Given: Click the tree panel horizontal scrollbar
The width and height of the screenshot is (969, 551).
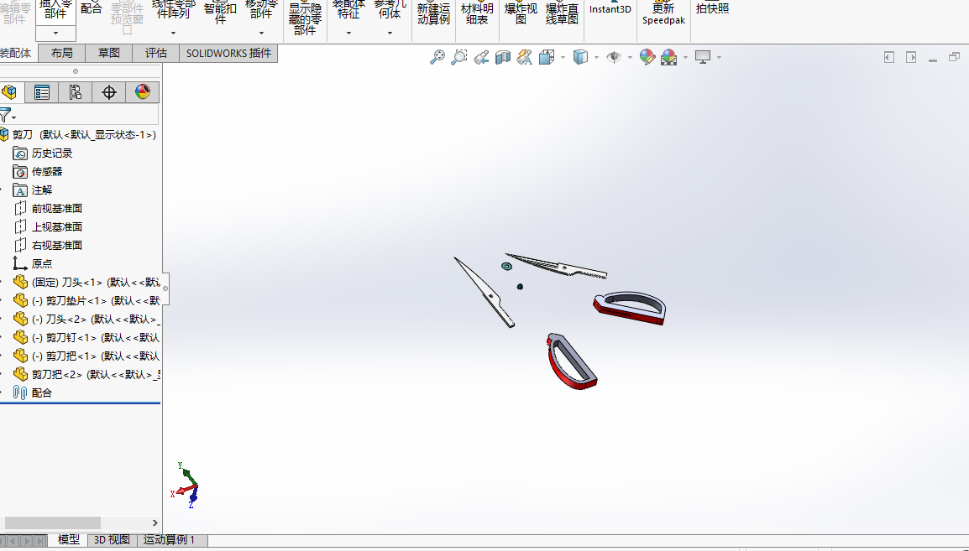Looking at the screenshot, I should click(x=53, y=522).
